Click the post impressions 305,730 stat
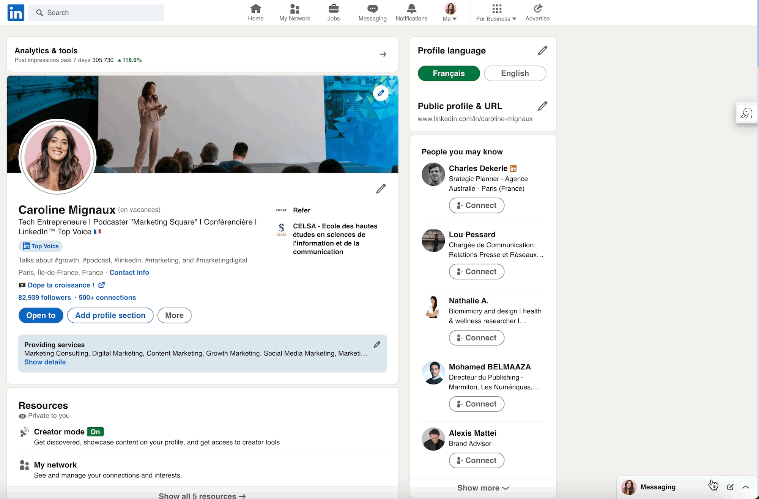The width and height of the screenshot is (759, 499). [x=103, y=60]
